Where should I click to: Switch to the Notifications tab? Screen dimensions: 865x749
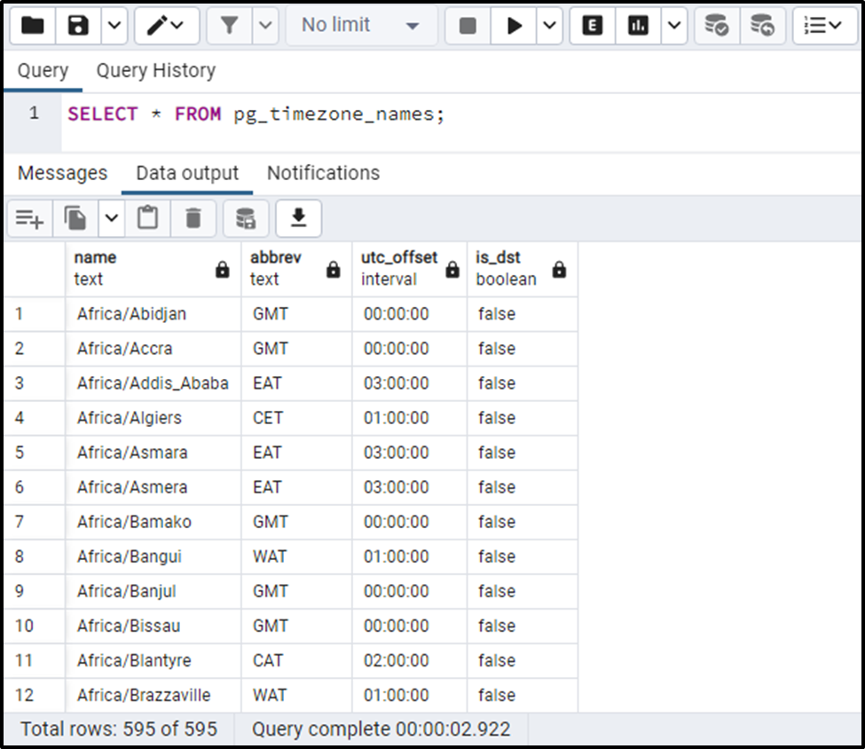[x=323, y=172]
